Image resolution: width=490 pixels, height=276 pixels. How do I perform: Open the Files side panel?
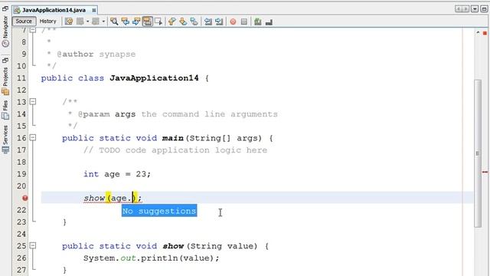click(x=5, y=110)
